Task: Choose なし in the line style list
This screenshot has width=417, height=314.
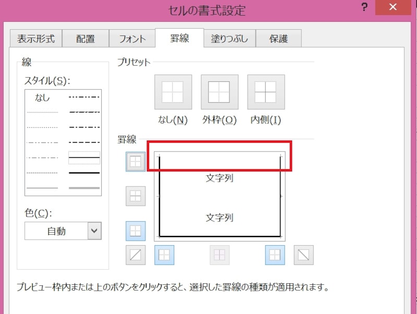Action: (x=42, y=97)
